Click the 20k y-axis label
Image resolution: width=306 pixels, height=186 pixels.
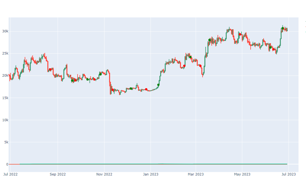pos(5,76)
